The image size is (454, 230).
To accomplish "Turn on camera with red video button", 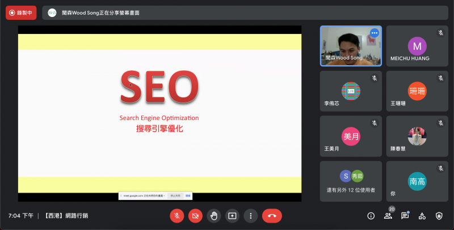I will [x=195, y=216].
